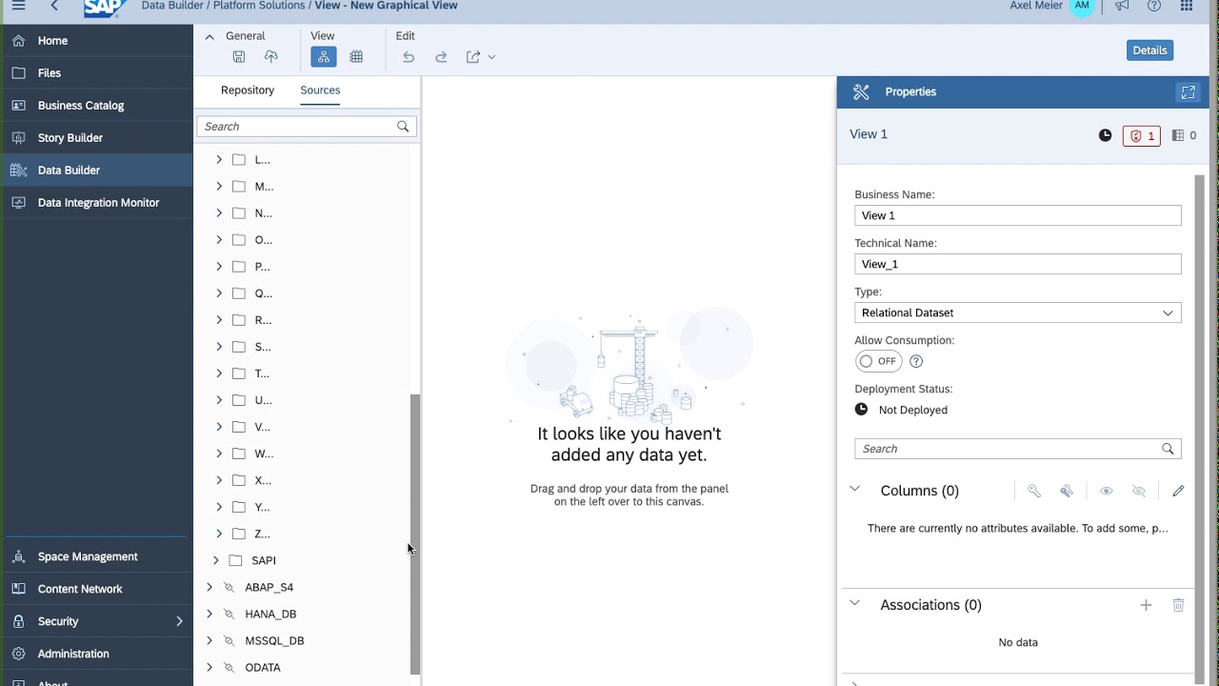This screenshot has width=1219, height=686.
Task: Collapse the toolbar with the caret beside General
Action: (210, 36)
